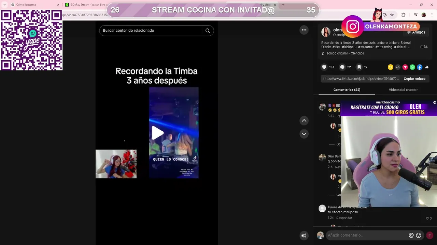Viewport: 437px width, 245px height.
Task: Switch to Comentarios (22) tab
Action: point(347,90)
